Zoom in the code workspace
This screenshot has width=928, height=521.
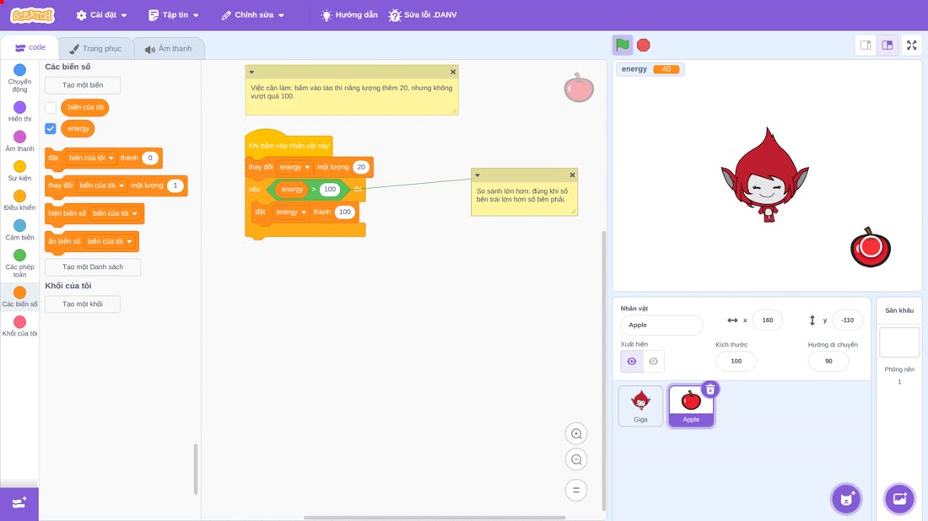click(576, 433)
